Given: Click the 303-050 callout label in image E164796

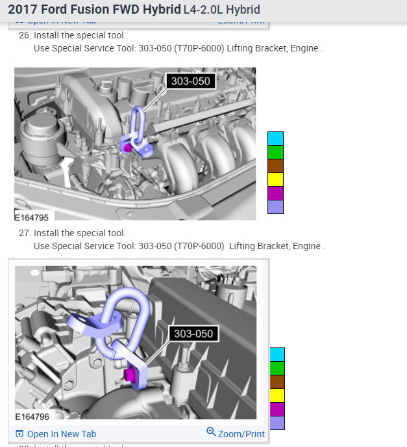Looking at the screenshot, I should pyautogui.click(x=193, y=334).
